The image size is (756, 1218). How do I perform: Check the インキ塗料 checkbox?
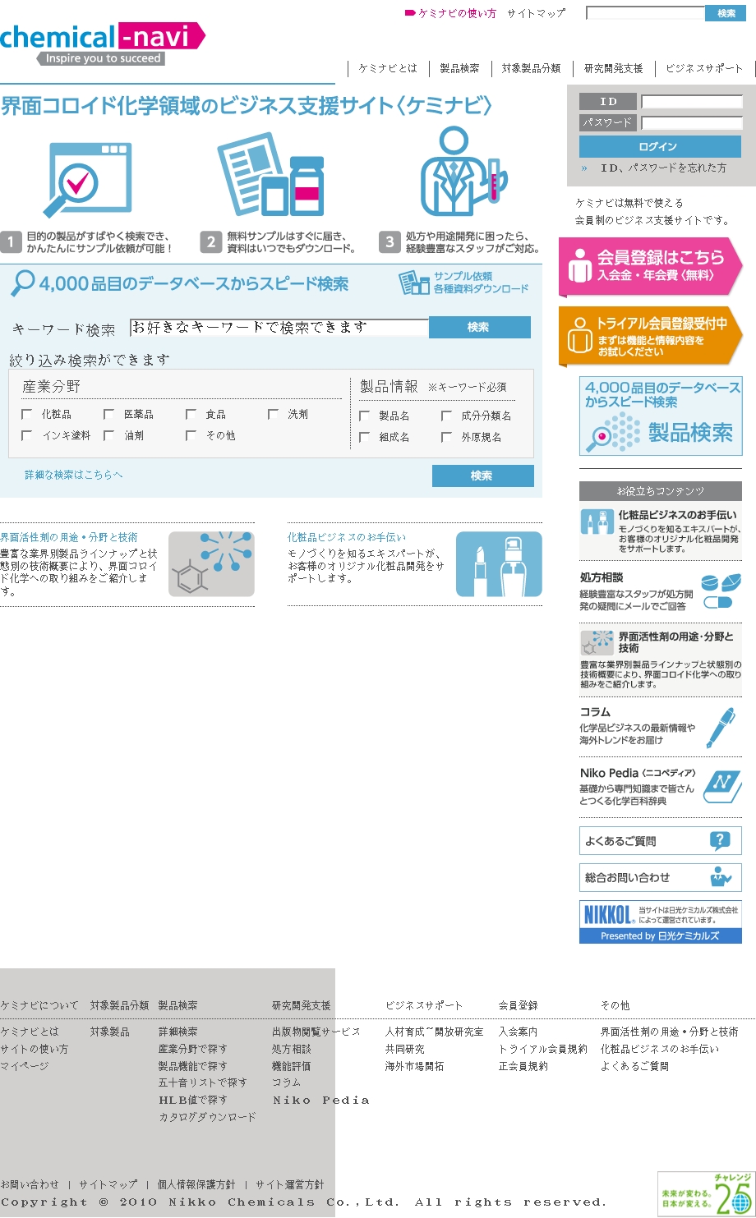pyautogui.click(x=27, y=435)
